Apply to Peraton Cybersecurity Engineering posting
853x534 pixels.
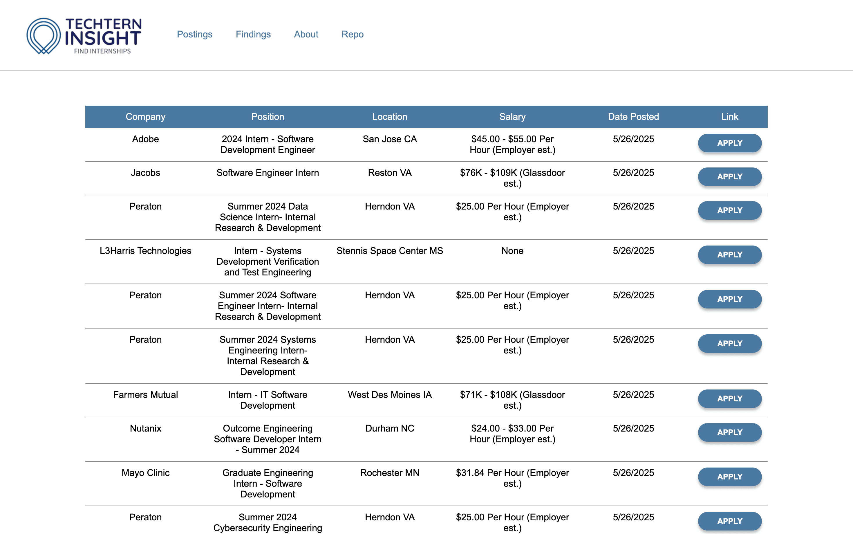click(730, 521)
